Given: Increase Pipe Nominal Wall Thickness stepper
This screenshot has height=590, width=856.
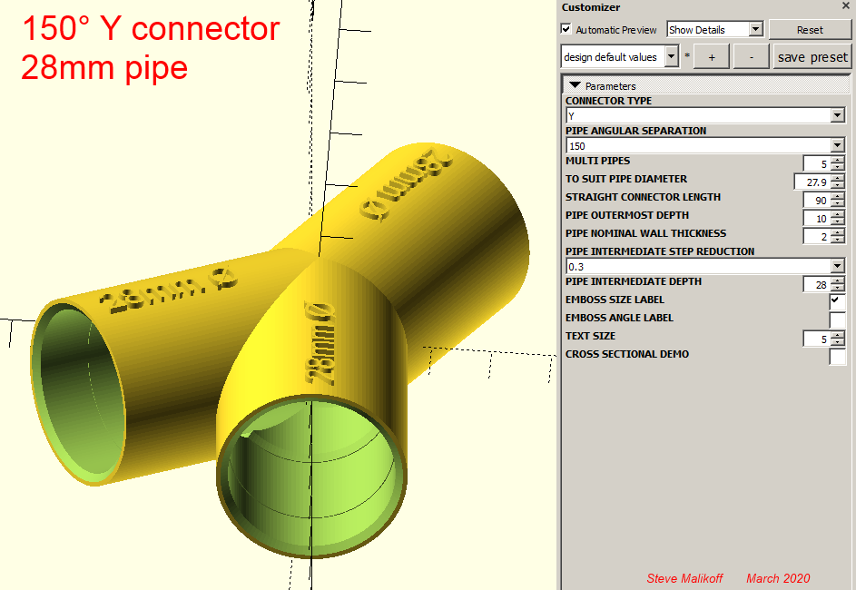Looking at the screenshot, I should [x=838, y=232].
